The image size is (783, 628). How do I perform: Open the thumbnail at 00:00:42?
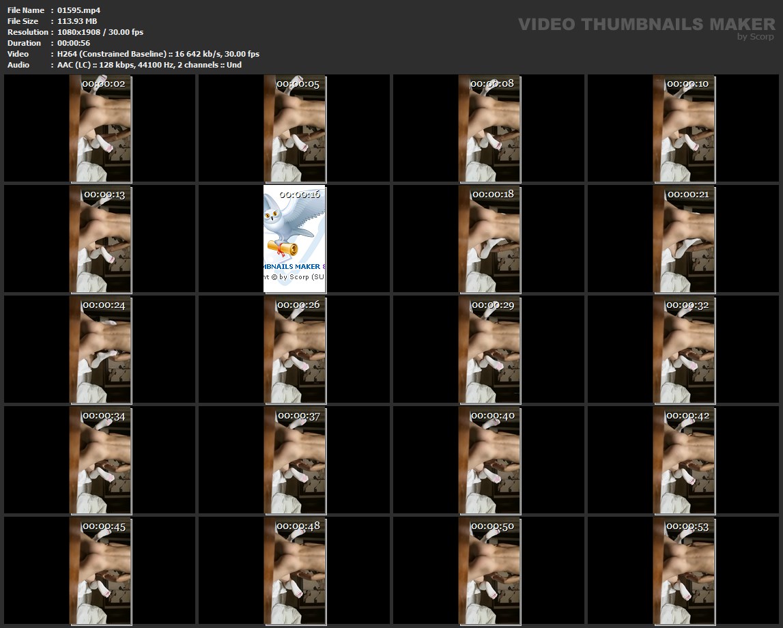click(684, 461)
